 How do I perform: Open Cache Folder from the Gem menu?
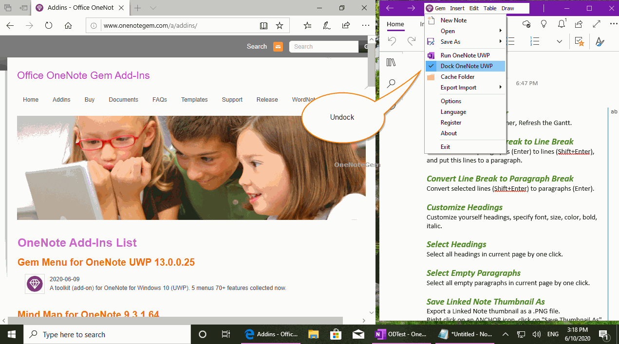465,77
